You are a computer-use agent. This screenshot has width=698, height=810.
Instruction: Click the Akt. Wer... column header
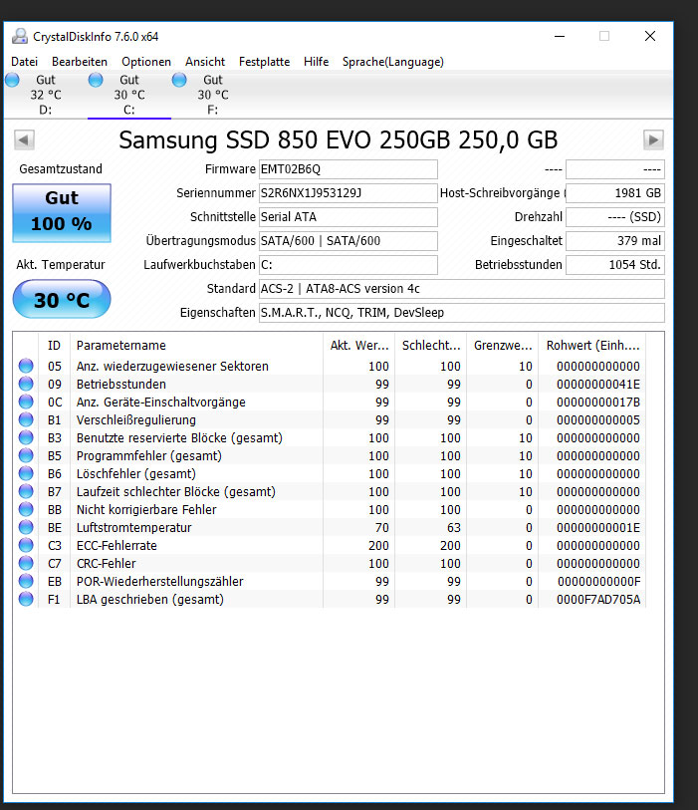pyautogui.click(x=359, y=345)
